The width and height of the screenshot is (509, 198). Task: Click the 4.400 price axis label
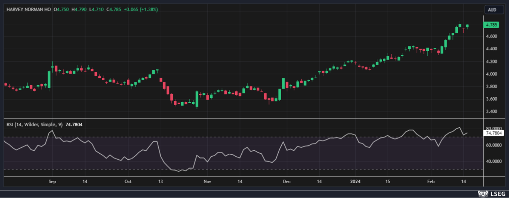tap(491, 49)
